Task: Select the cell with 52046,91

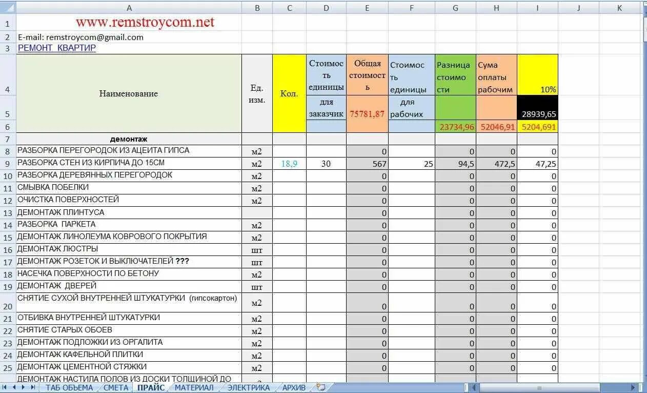Action: coord(496,127)
